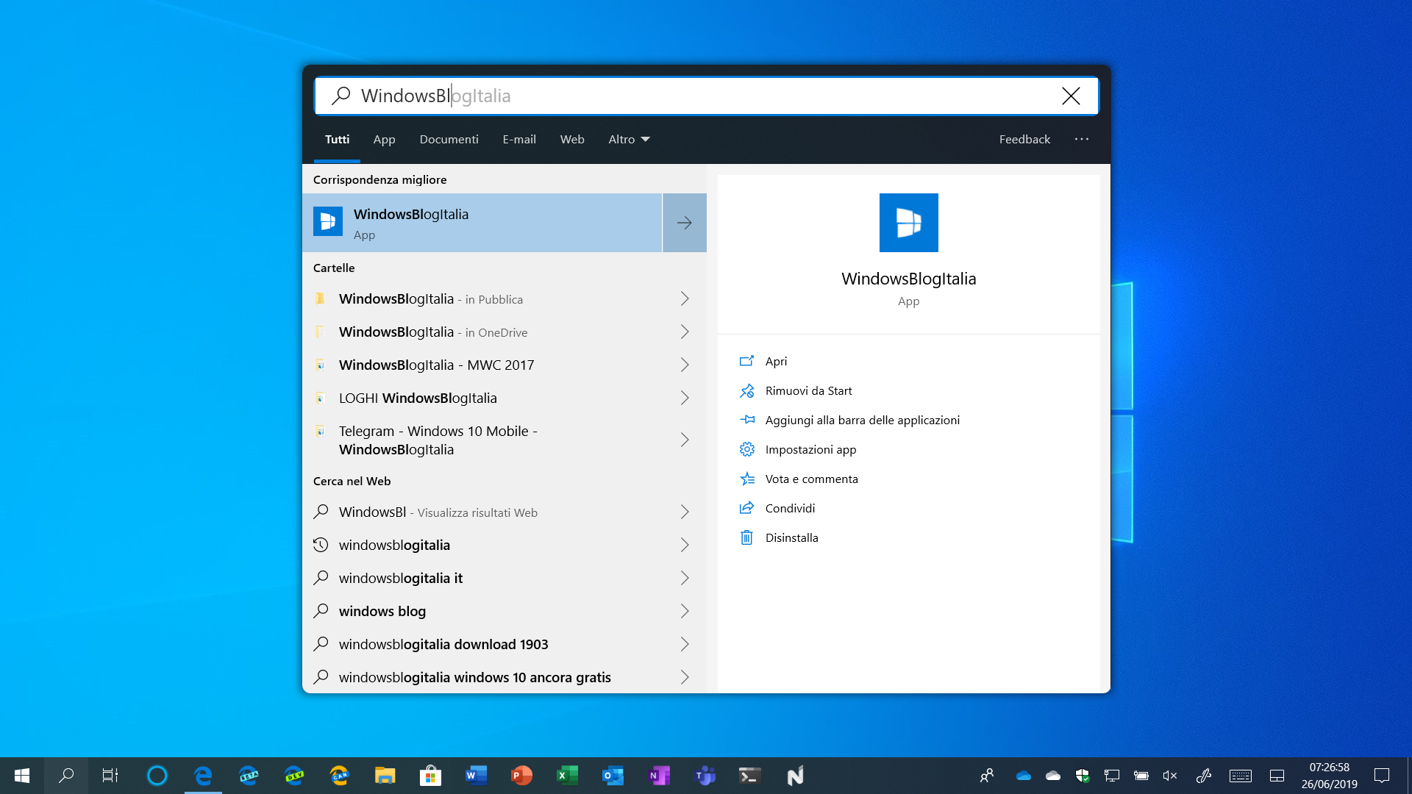1412x794 pixels.
Task: Expand WindowsBlogItalia in OneDrive folder chevron
Action: 685,332
